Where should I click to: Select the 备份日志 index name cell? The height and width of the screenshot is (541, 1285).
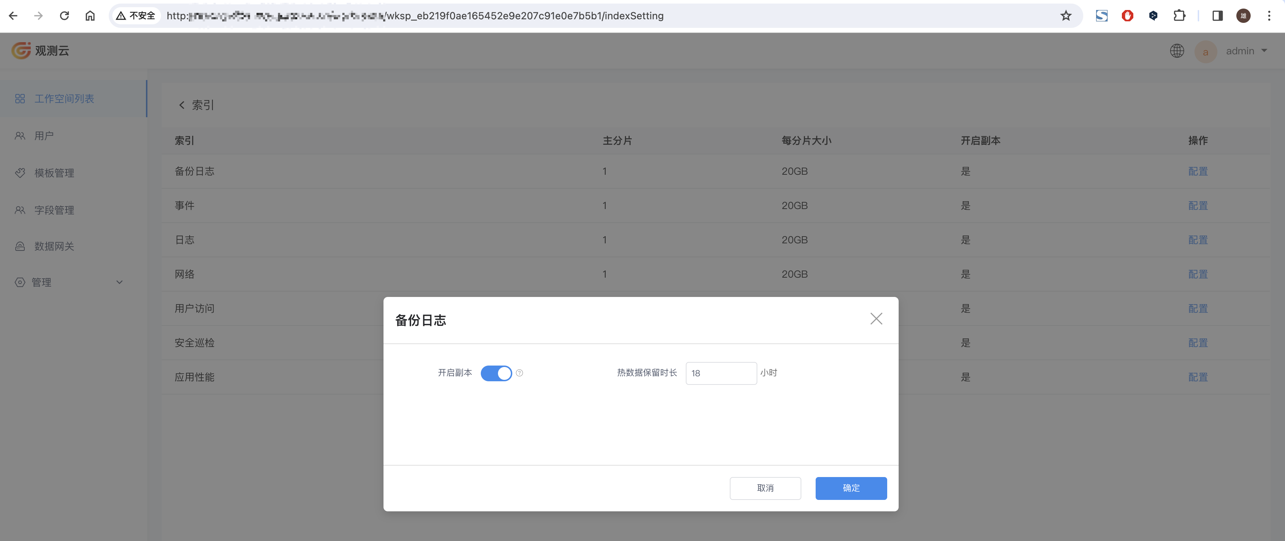coord(194,172)
